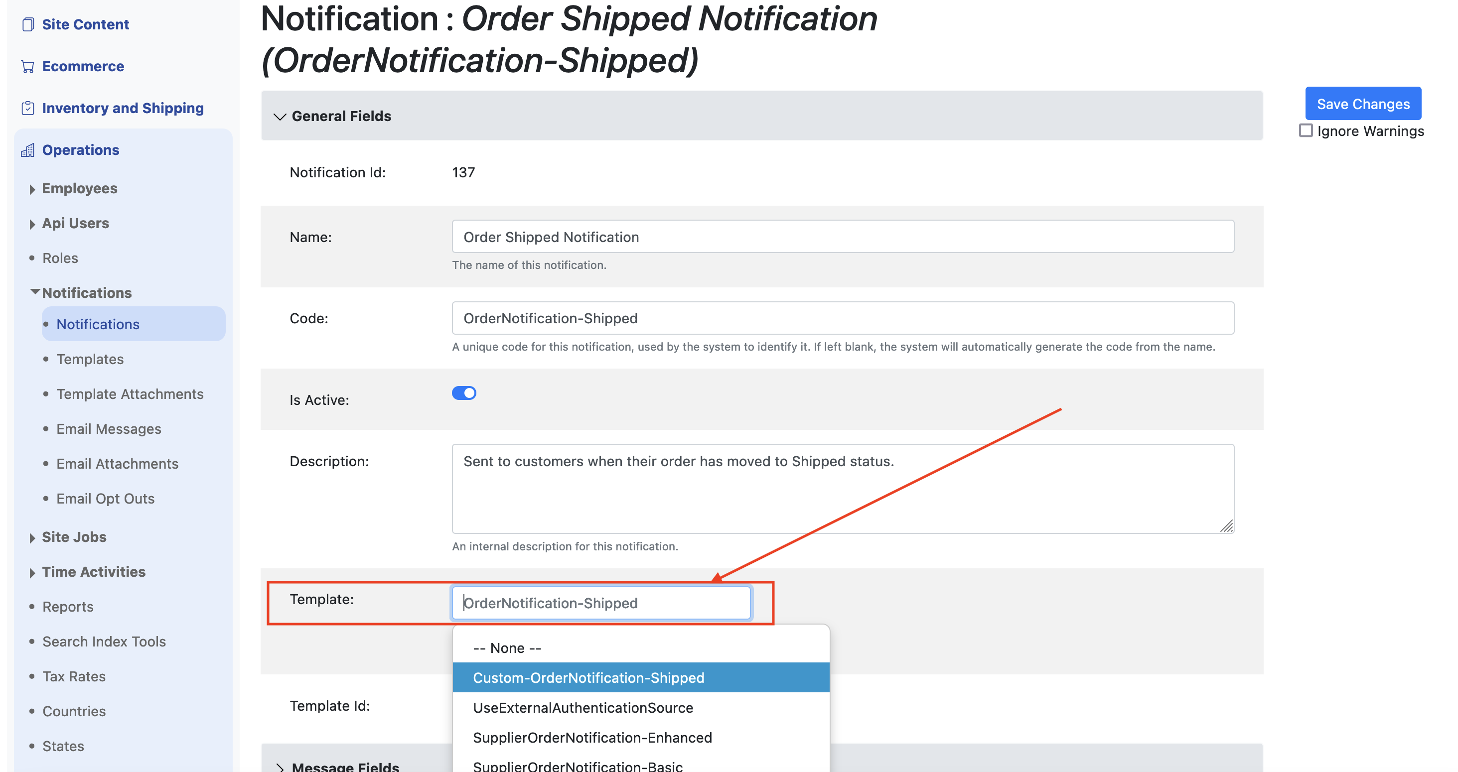Go to Reports in sidebar
The width and height of the screenshot is (1458, 772).
tap(68, 606)
